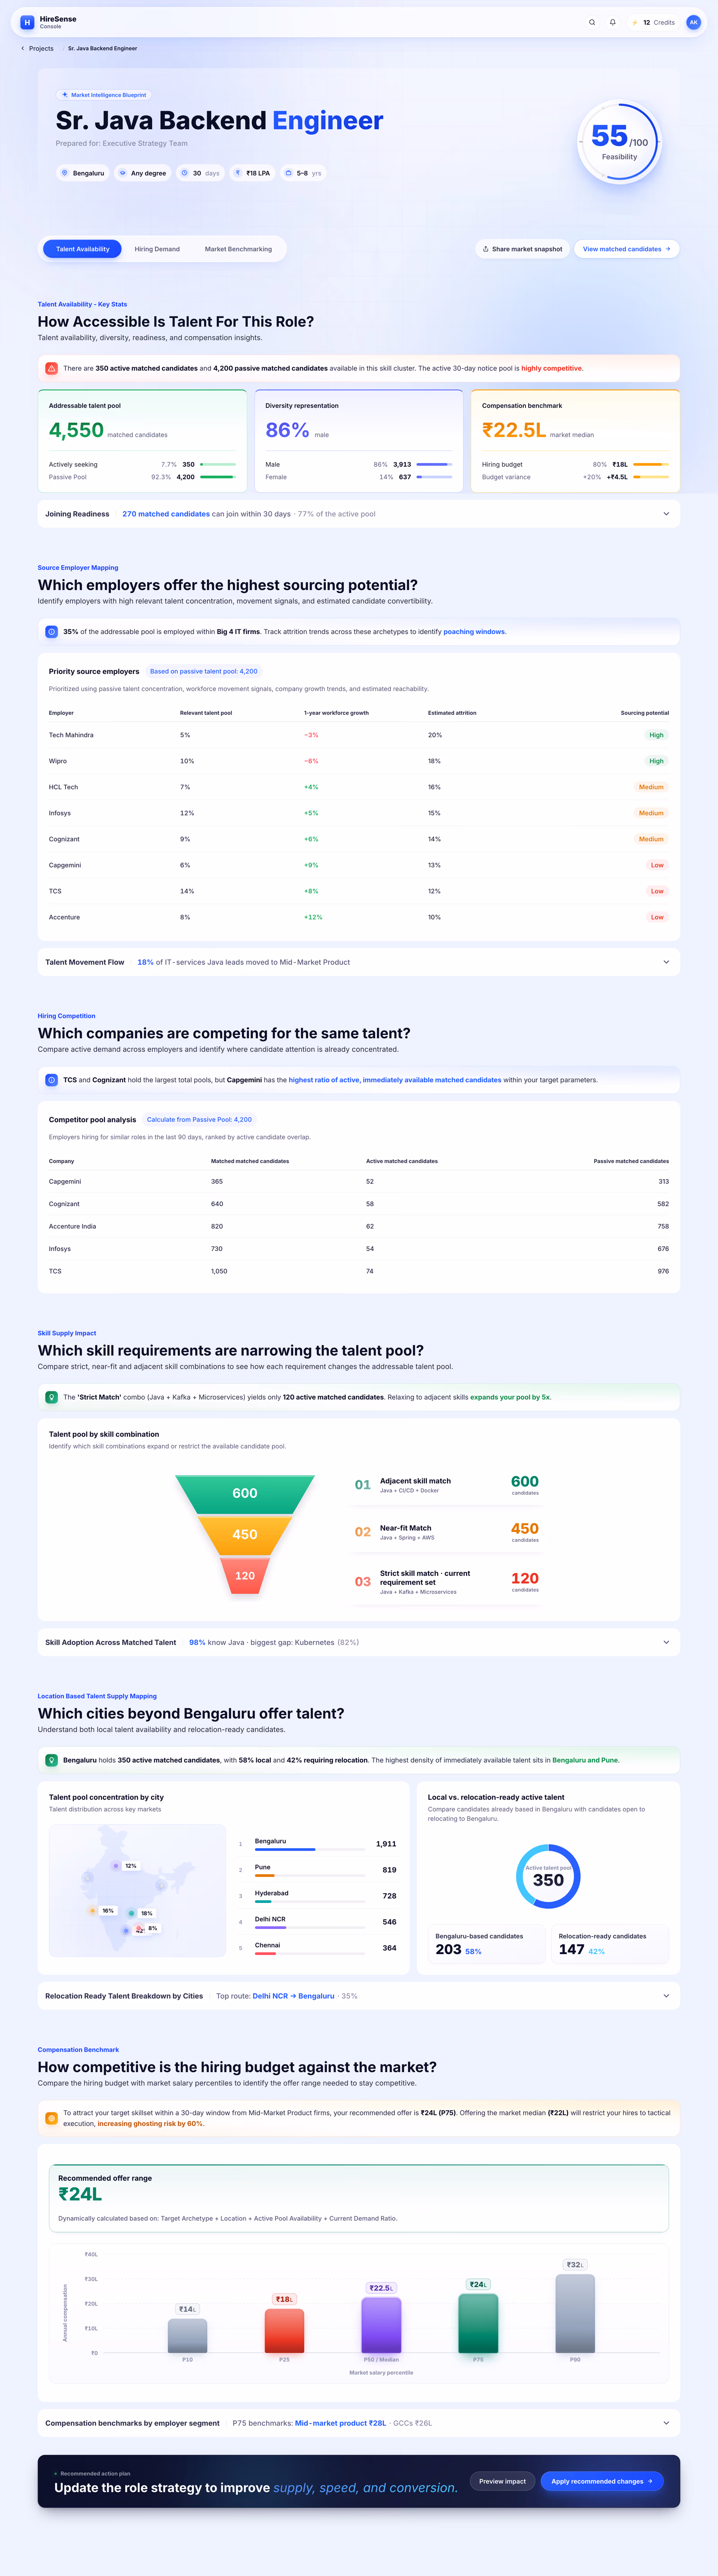This screenshot has height=2576, width=718.
Task: Click the Hiring budget progress bar
Action: (651, 464)
